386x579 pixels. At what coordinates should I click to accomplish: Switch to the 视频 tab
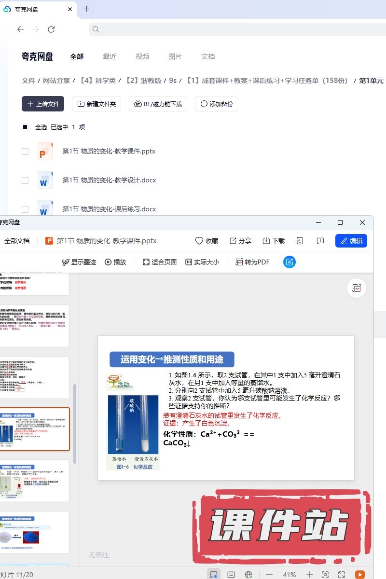click(x=142, y=56)
